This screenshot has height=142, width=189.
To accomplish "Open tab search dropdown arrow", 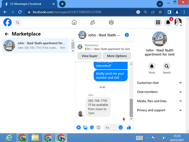I will tap(160, 4).
